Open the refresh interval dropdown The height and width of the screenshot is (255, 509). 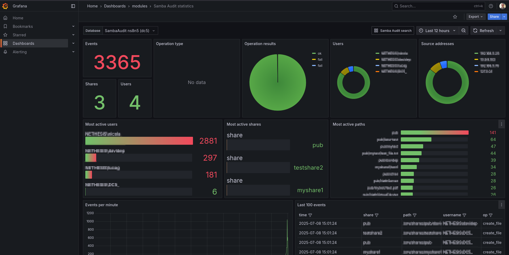500,31
